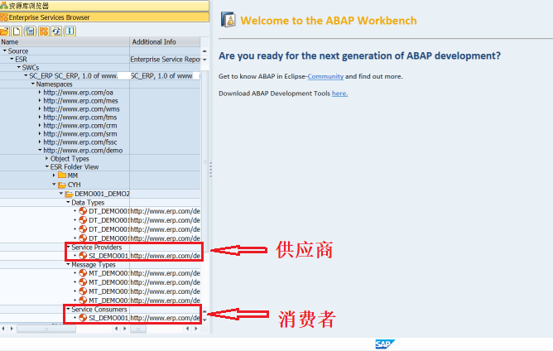Switch to Enterprise Services Browser tab

pyautogui.click(x=104, y=17)
